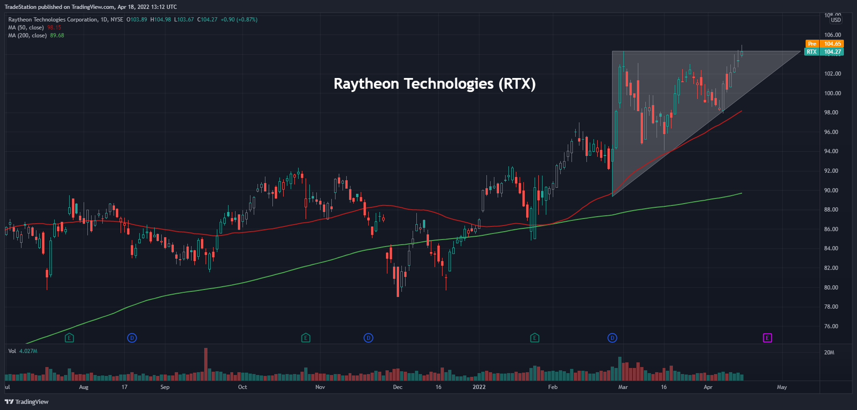Click the 2022 label on time axis
The height and width of the screenshot is (410, 857).
click(x=479, y=387)
